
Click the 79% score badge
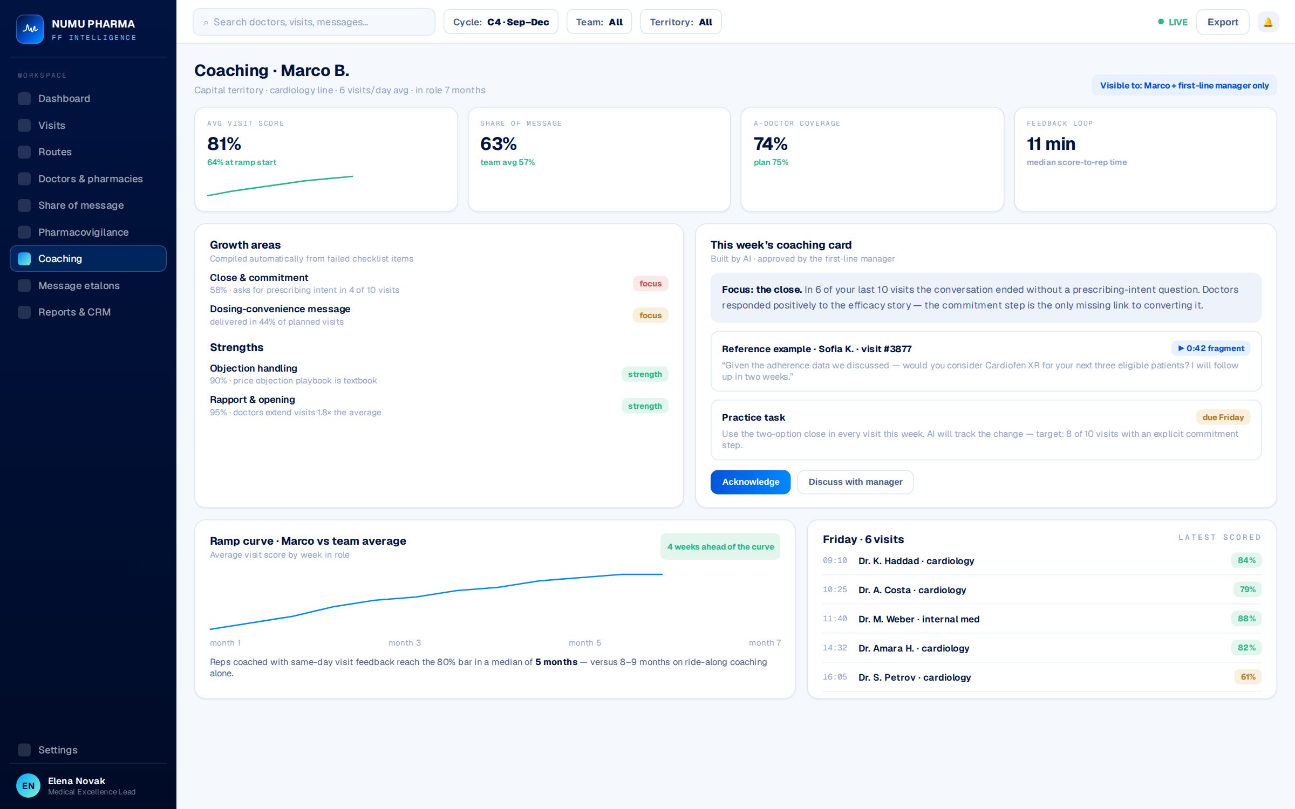point(1248,589)
